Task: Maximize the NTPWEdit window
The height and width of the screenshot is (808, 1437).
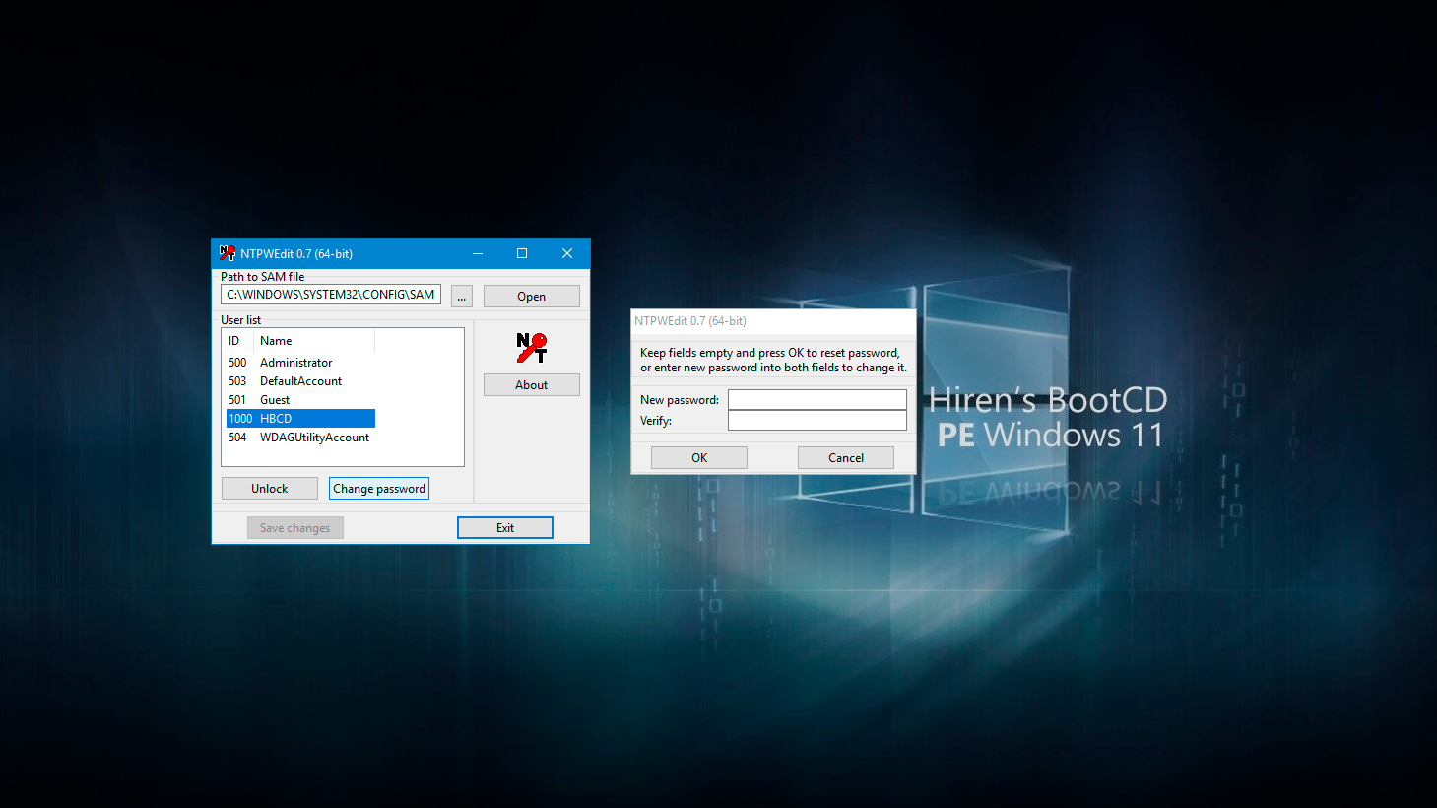Action: point(522,253)
